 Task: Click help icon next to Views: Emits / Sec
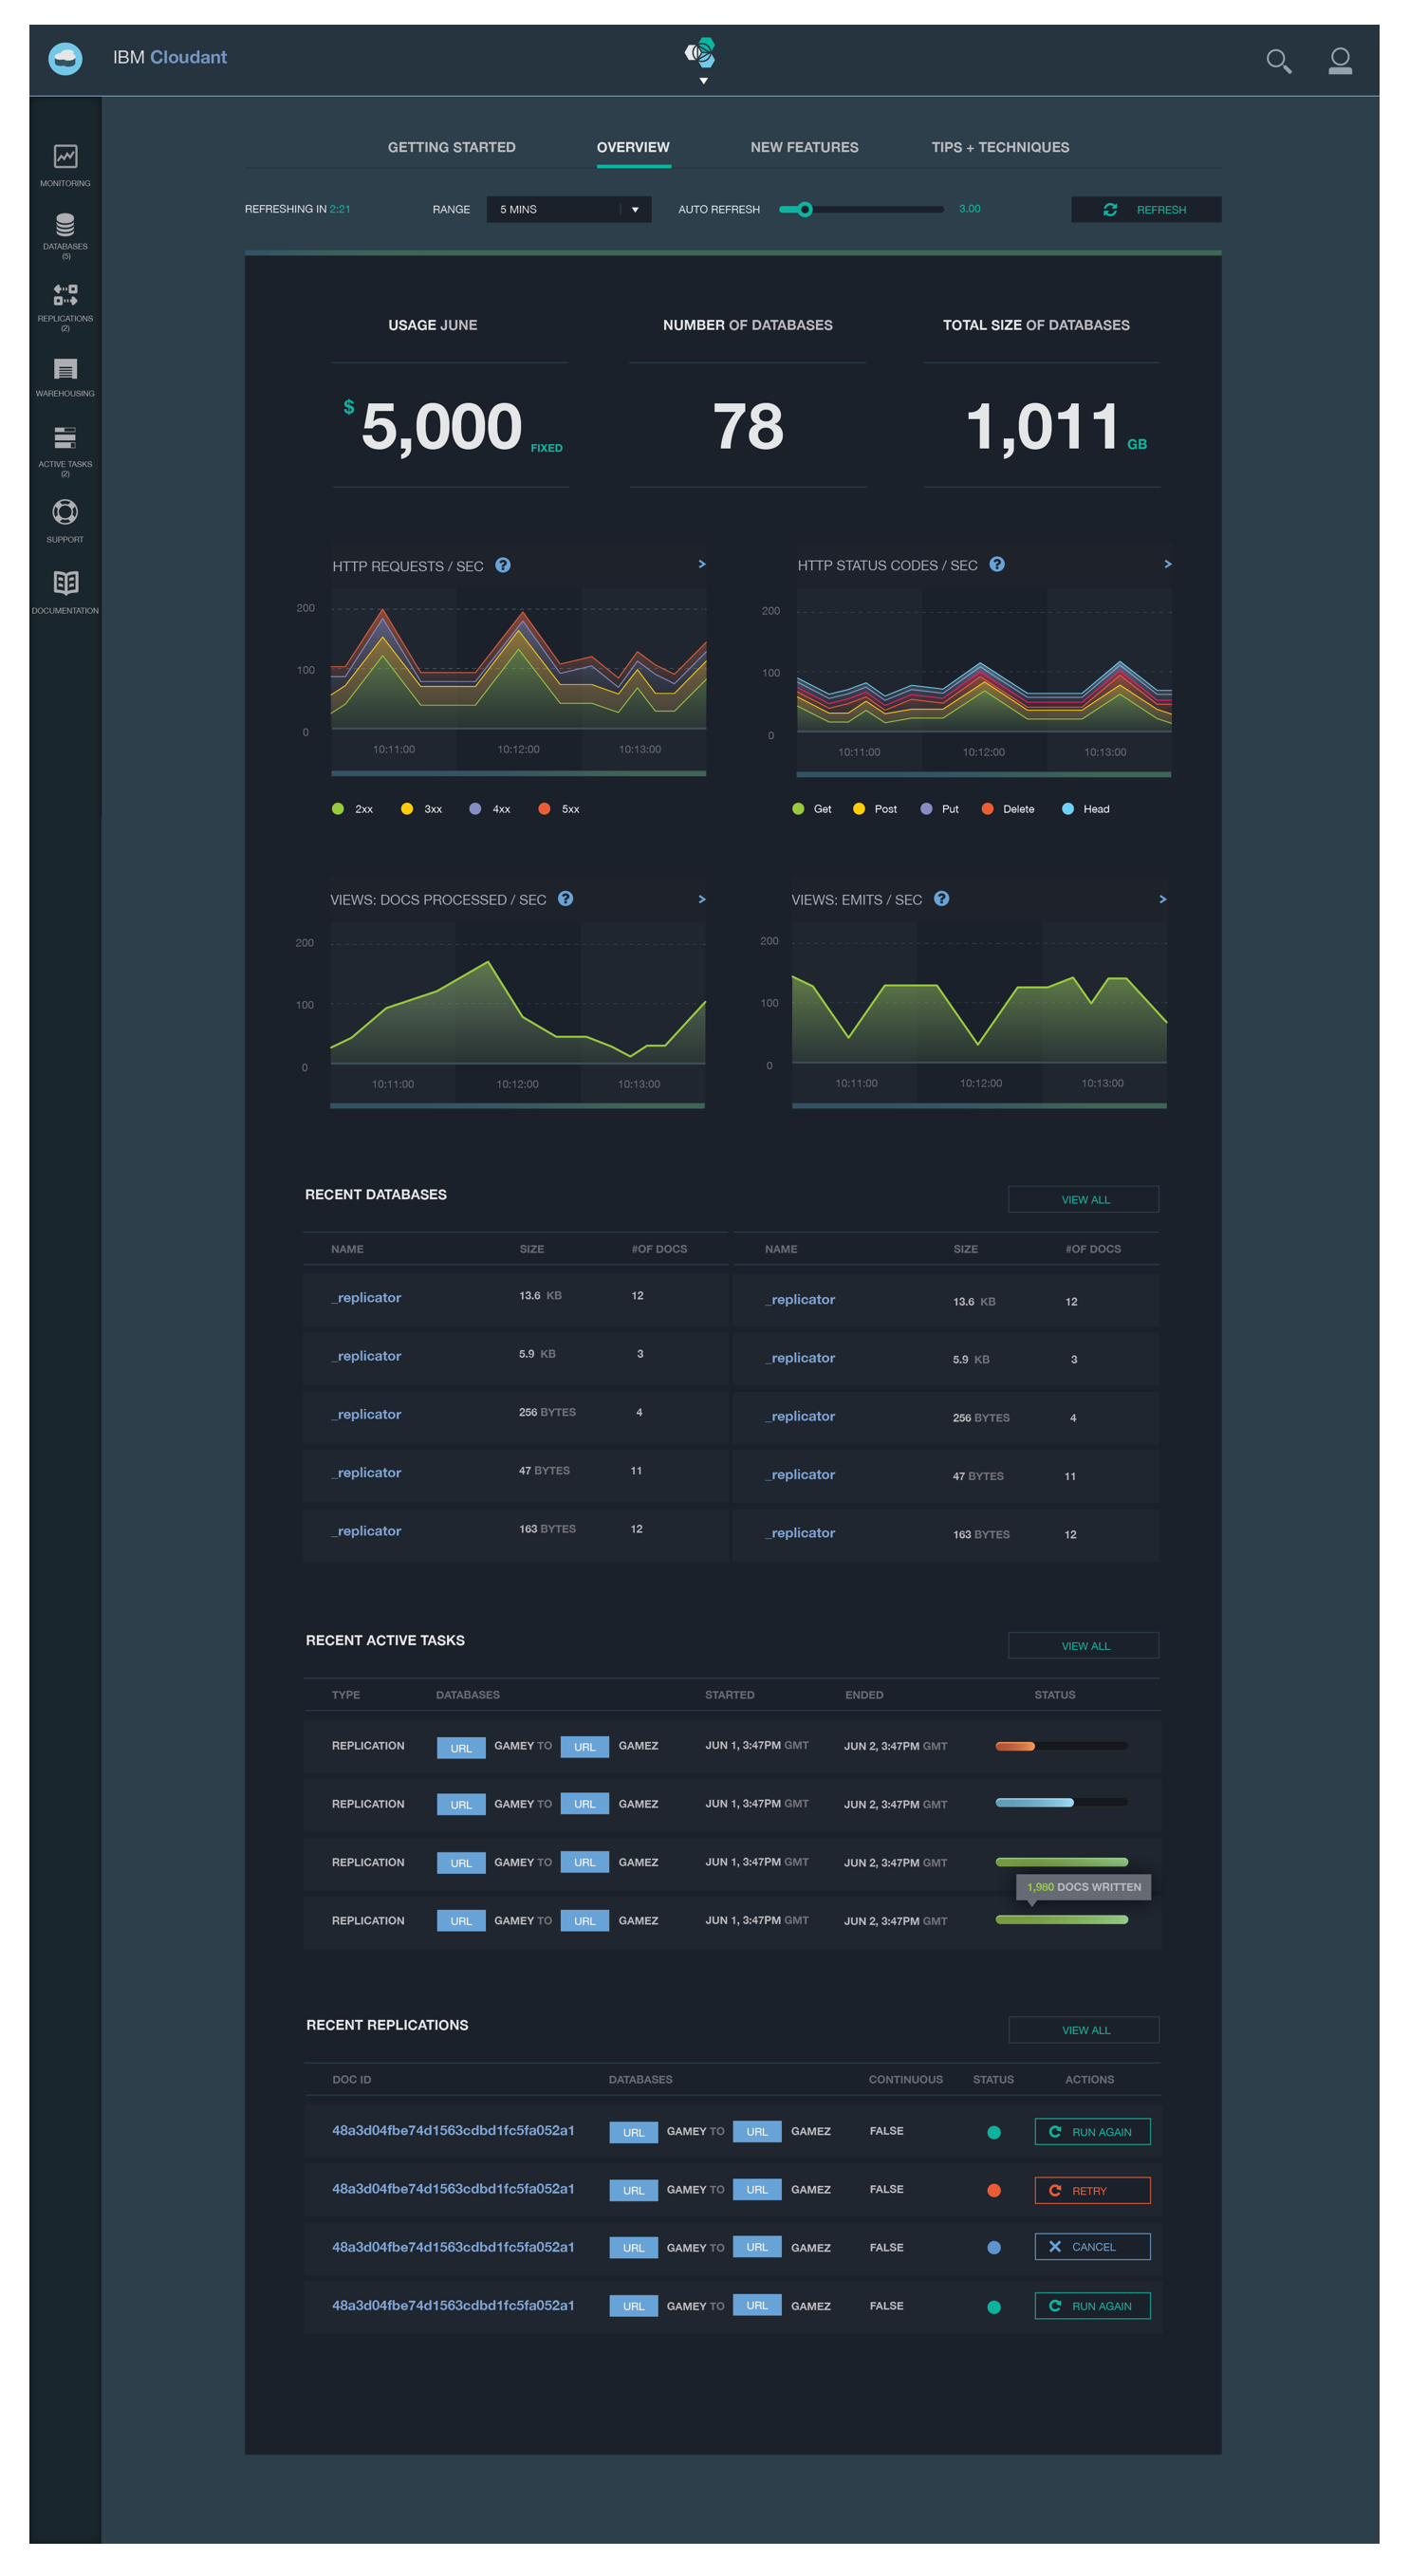point(941,898)
